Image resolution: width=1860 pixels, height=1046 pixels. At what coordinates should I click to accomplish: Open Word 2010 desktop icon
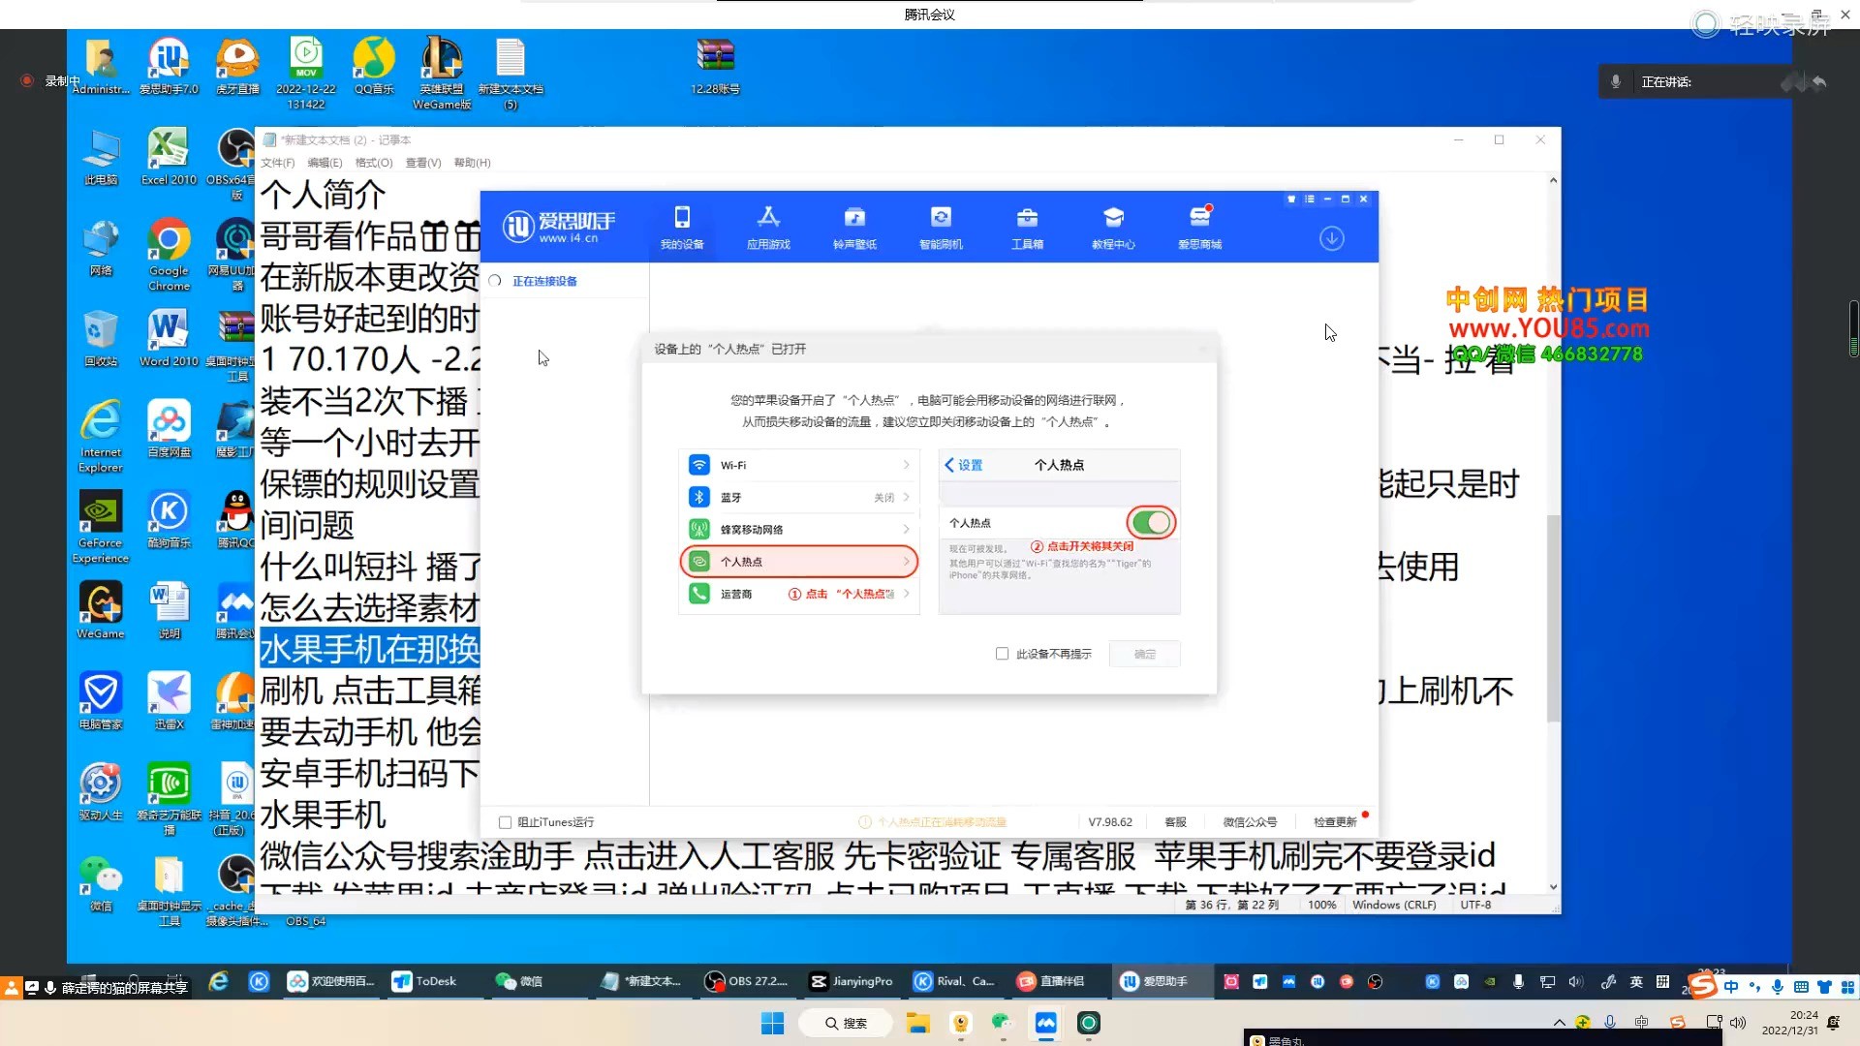point(169,338)
